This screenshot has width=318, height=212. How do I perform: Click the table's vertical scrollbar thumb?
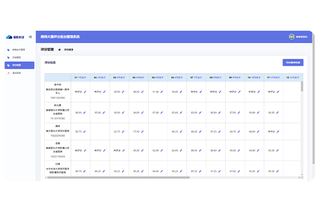click(302, 87)
